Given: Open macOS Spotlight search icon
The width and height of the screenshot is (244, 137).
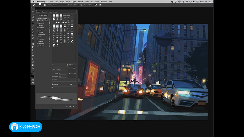Looking at the screenshot, I should pos(206,2).
